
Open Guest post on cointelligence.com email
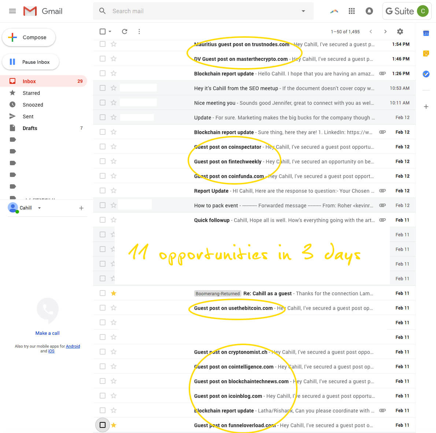[254, 367]
